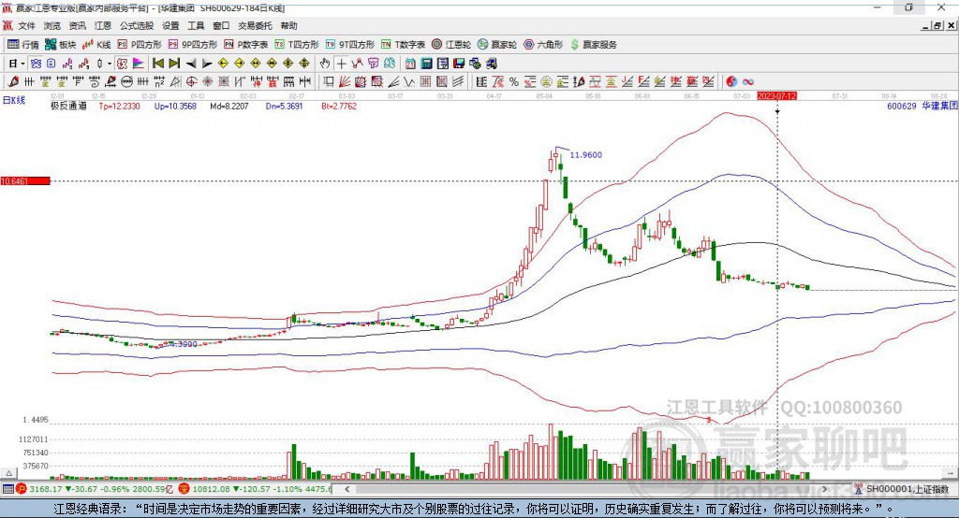Open the 资讯 menu
Viewport: 959px width, 518px height.
[78, 25]
